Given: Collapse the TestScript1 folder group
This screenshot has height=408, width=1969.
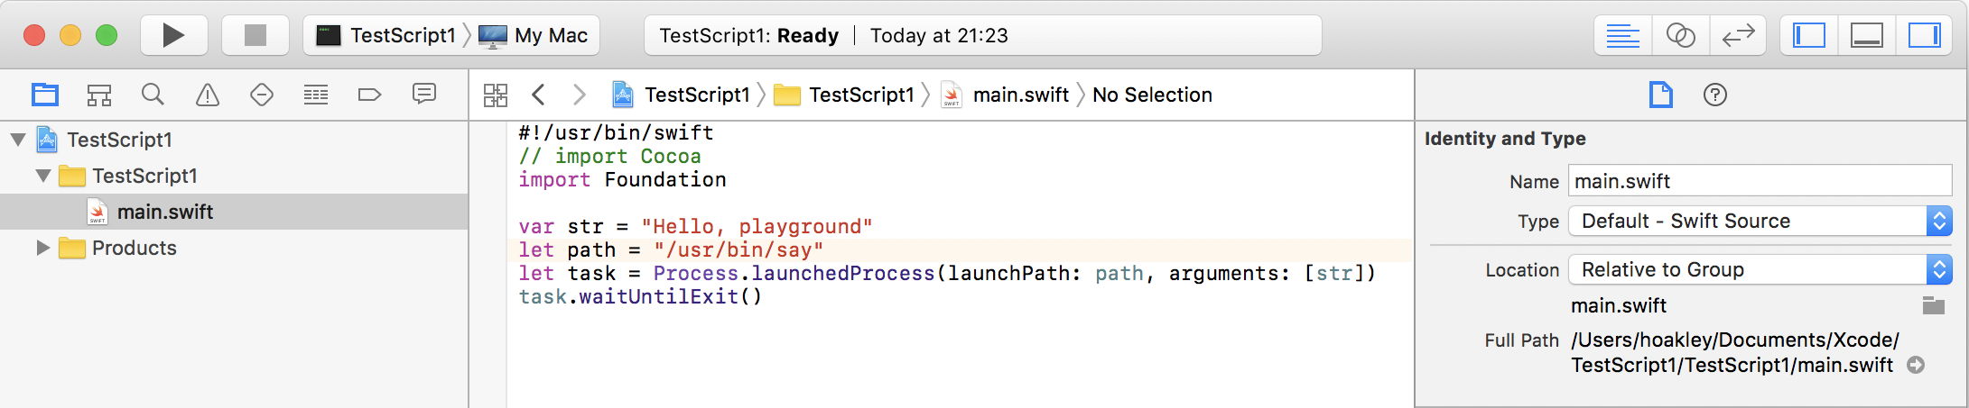Looking at the screenshot, I should (42, 176).
